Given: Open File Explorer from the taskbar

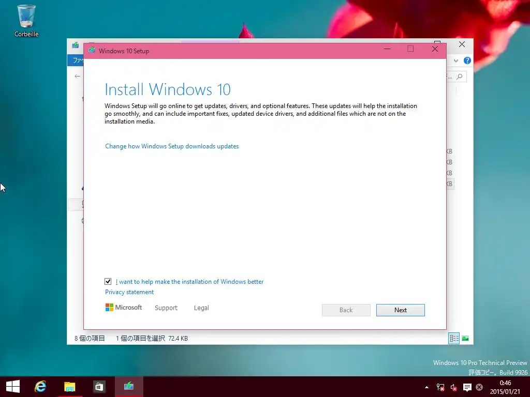Looking at the screenshot, I should [70, 387].
